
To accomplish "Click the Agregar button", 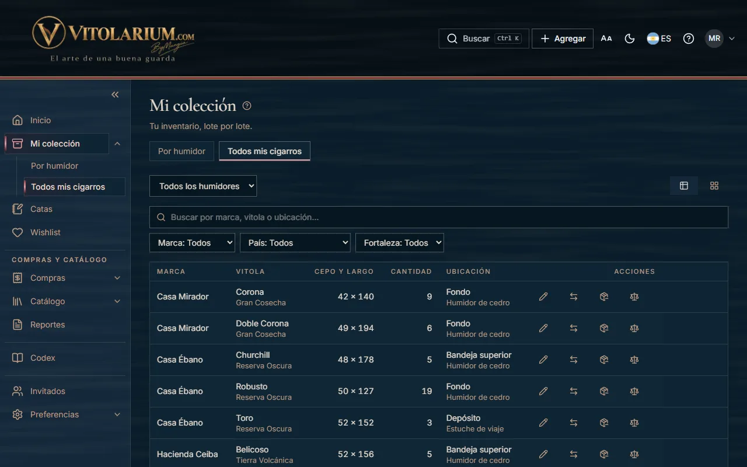I will pos(563,39).
